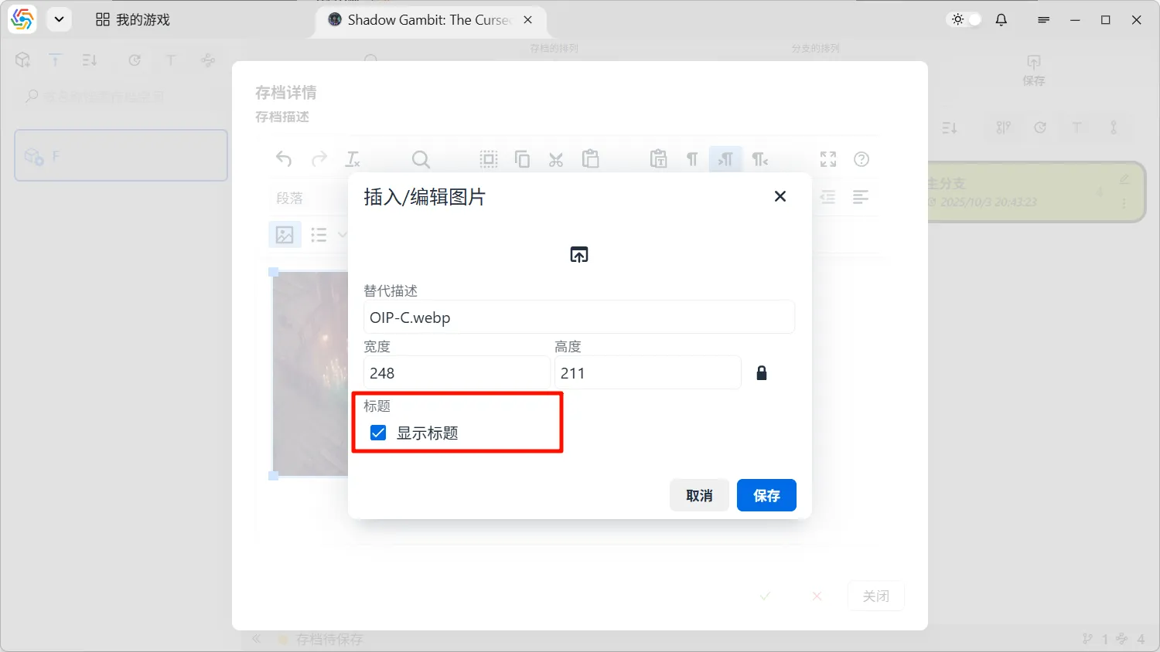Uncheck the 显示标题 checkbox
This screenshot has width=1160, height=652.
click(x=378, y=433)
